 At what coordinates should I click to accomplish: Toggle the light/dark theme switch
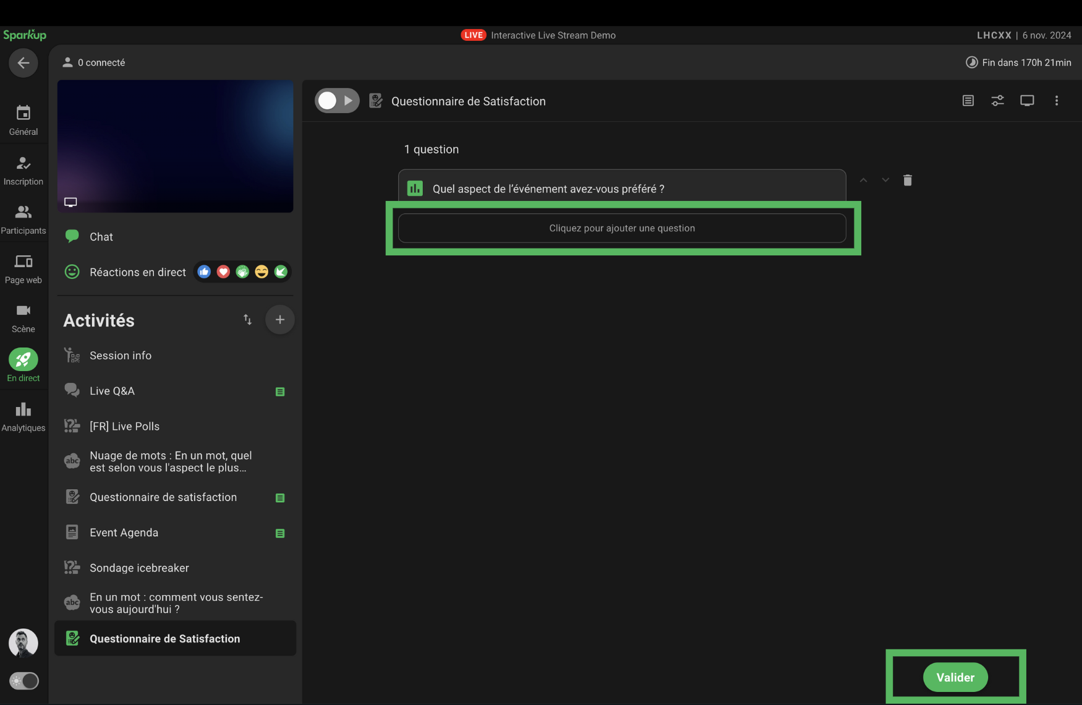pos(23,681)
